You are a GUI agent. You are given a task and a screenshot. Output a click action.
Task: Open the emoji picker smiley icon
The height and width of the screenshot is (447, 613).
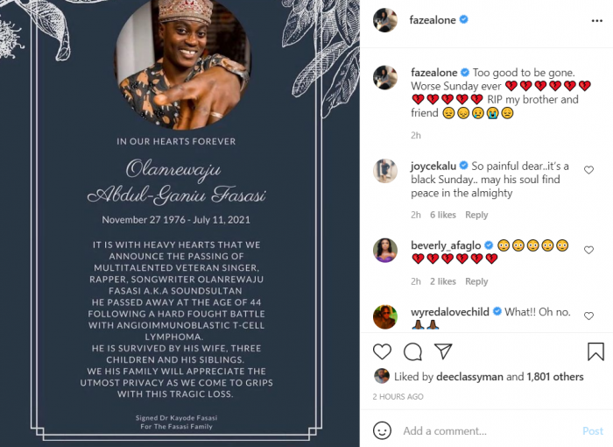(x=382, y=430)
